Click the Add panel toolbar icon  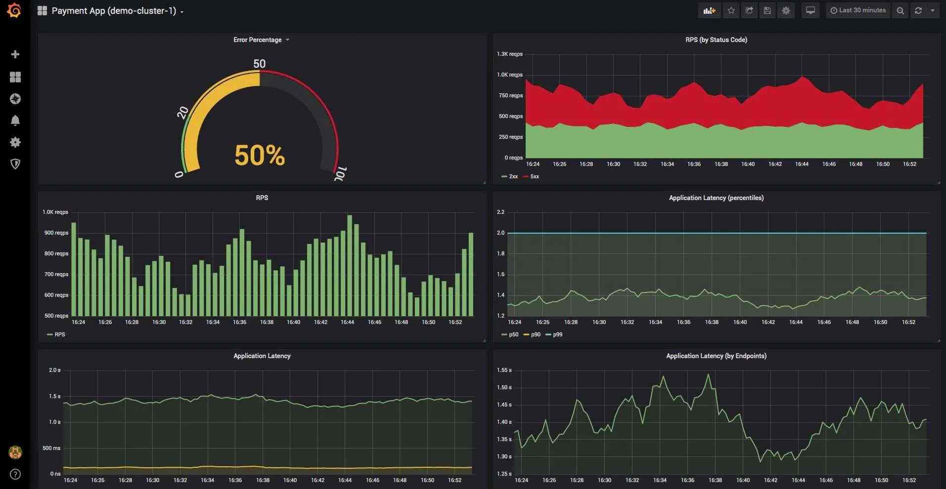709,10
